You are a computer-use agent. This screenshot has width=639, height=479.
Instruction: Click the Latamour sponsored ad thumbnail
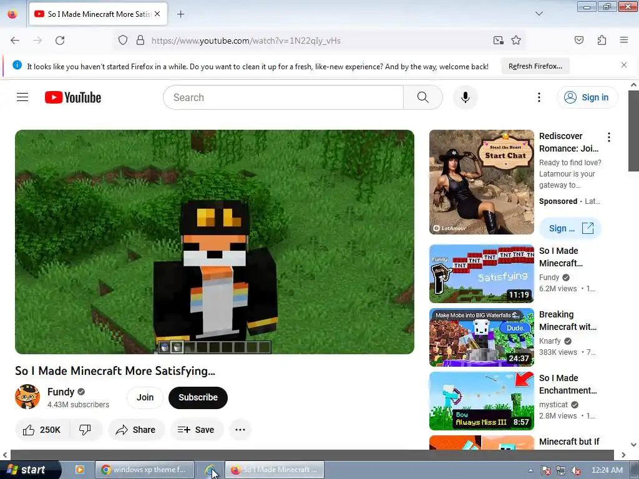click(x=481, y=182)
